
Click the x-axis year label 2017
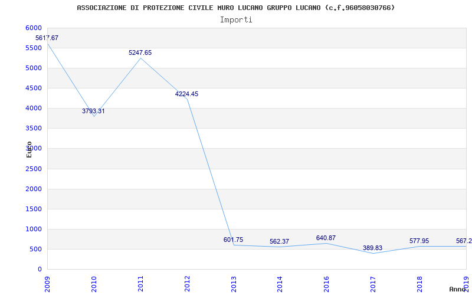tap(373, 284)
